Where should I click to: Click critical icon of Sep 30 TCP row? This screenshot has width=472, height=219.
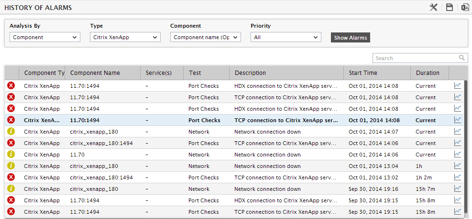(x=11, y=211)
